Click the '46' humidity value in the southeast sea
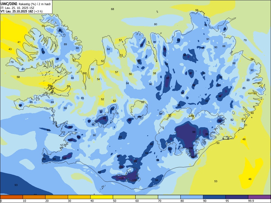The height and width of the screenshot is (203, 271). click(x=250, y=179)
